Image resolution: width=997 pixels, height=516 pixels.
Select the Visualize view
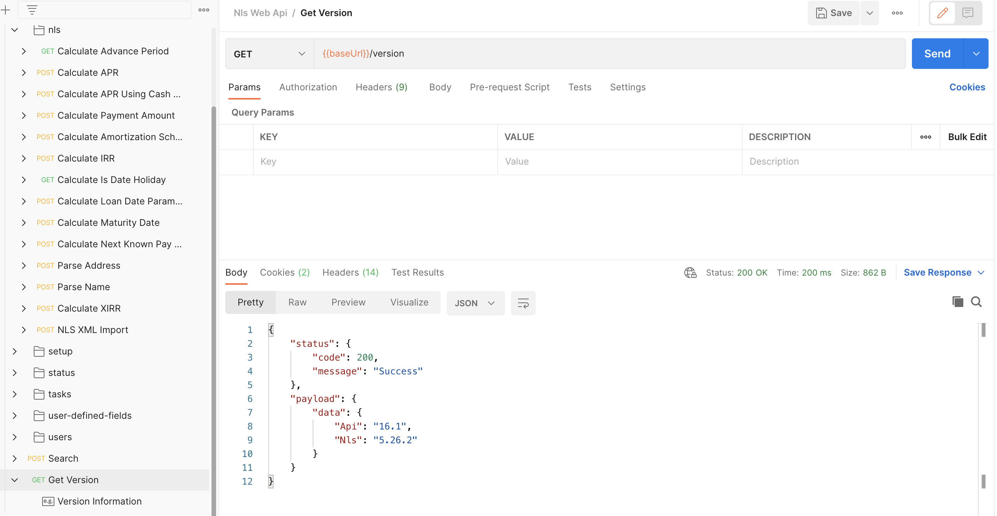point(409,302)
